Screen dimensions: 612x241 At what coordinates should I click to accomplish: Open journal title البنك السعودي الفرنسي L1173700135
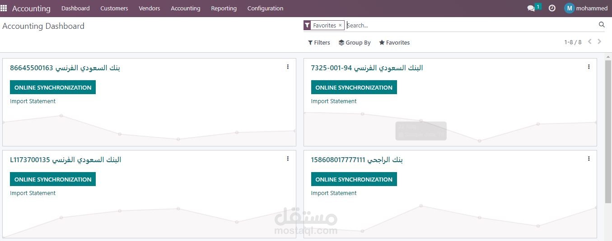(x=65, y=160)
